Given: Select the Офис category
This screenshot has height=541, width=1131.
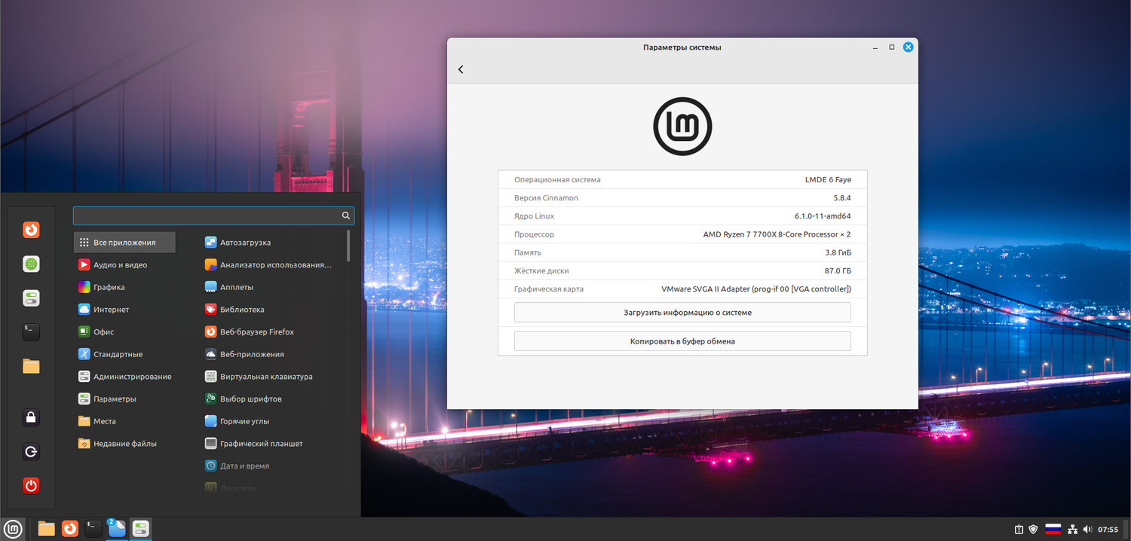Looking at the screenshot, I should (x=124, y=332).
